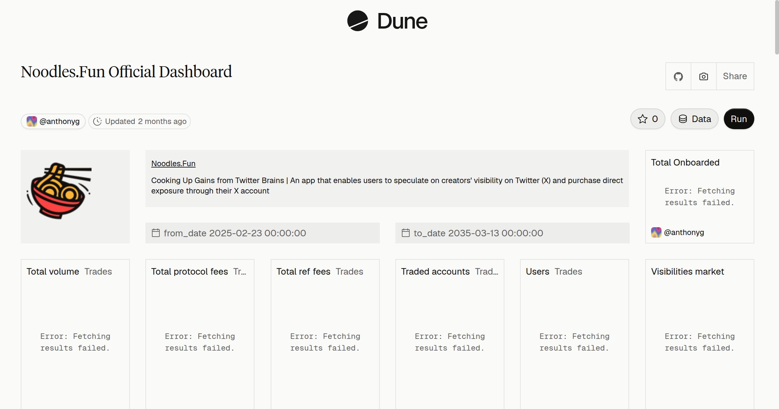Click the clock icon in Updated chip
Image resolution: width=779 pixels, height=409 pixels.
click(x=97, y=121)
